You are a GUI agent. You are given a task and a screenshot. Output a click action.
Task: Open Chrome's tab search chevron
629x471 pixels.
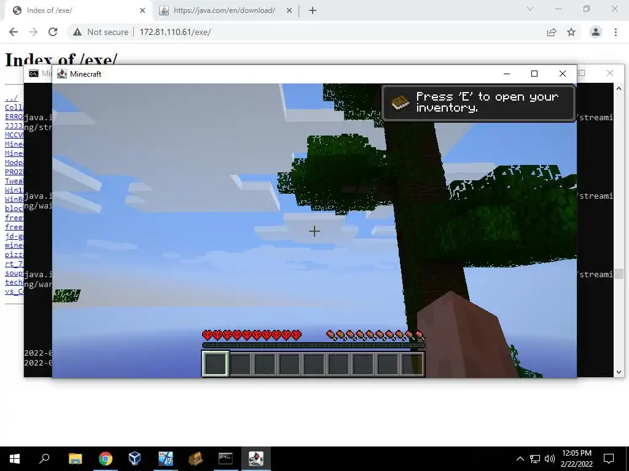coord(530,9)
